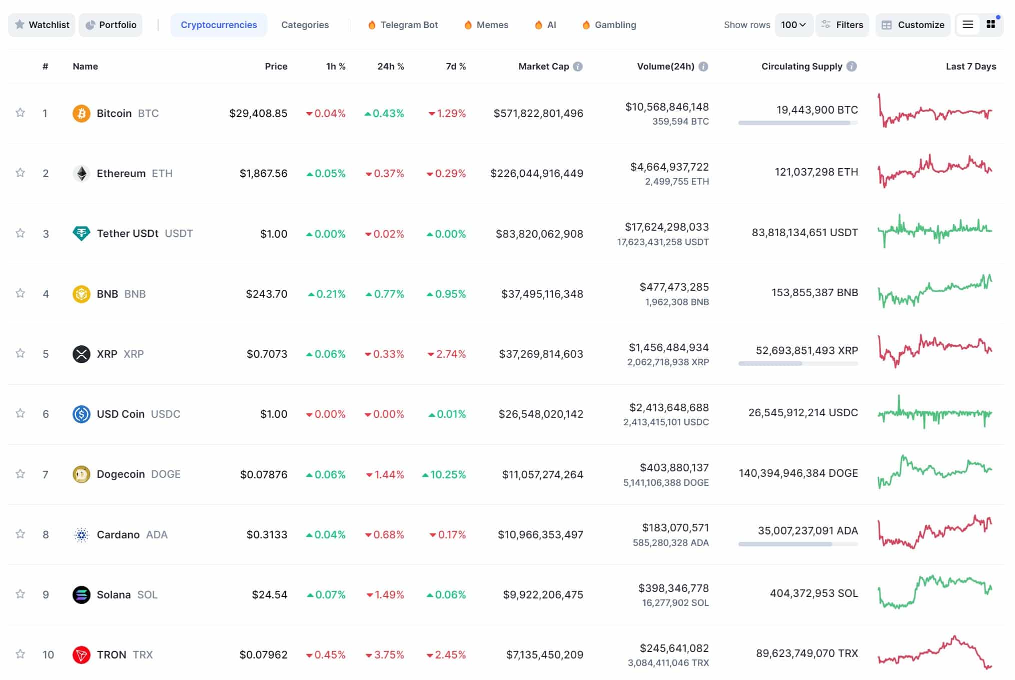The image size is (1015, 680).
Task: Click the XRP logo icon
Action: pos(82,354)
